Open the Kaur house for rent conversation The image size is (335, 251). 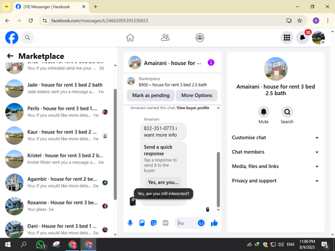[58, 135]
